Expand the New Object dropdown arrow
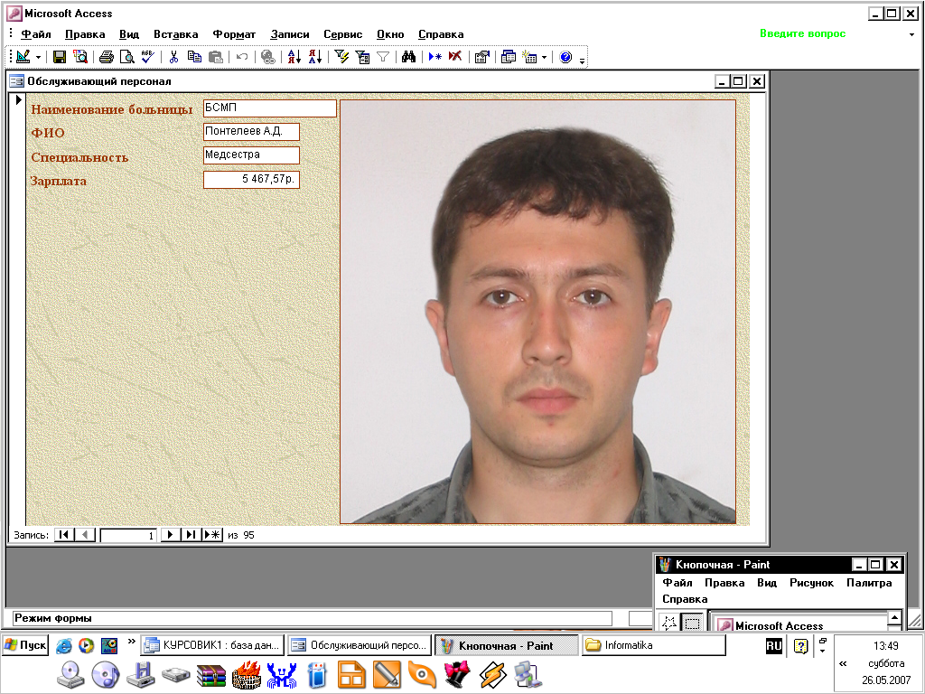Image resolution: width=925 pixels, height=694 pixels. [x=544, y=57]
